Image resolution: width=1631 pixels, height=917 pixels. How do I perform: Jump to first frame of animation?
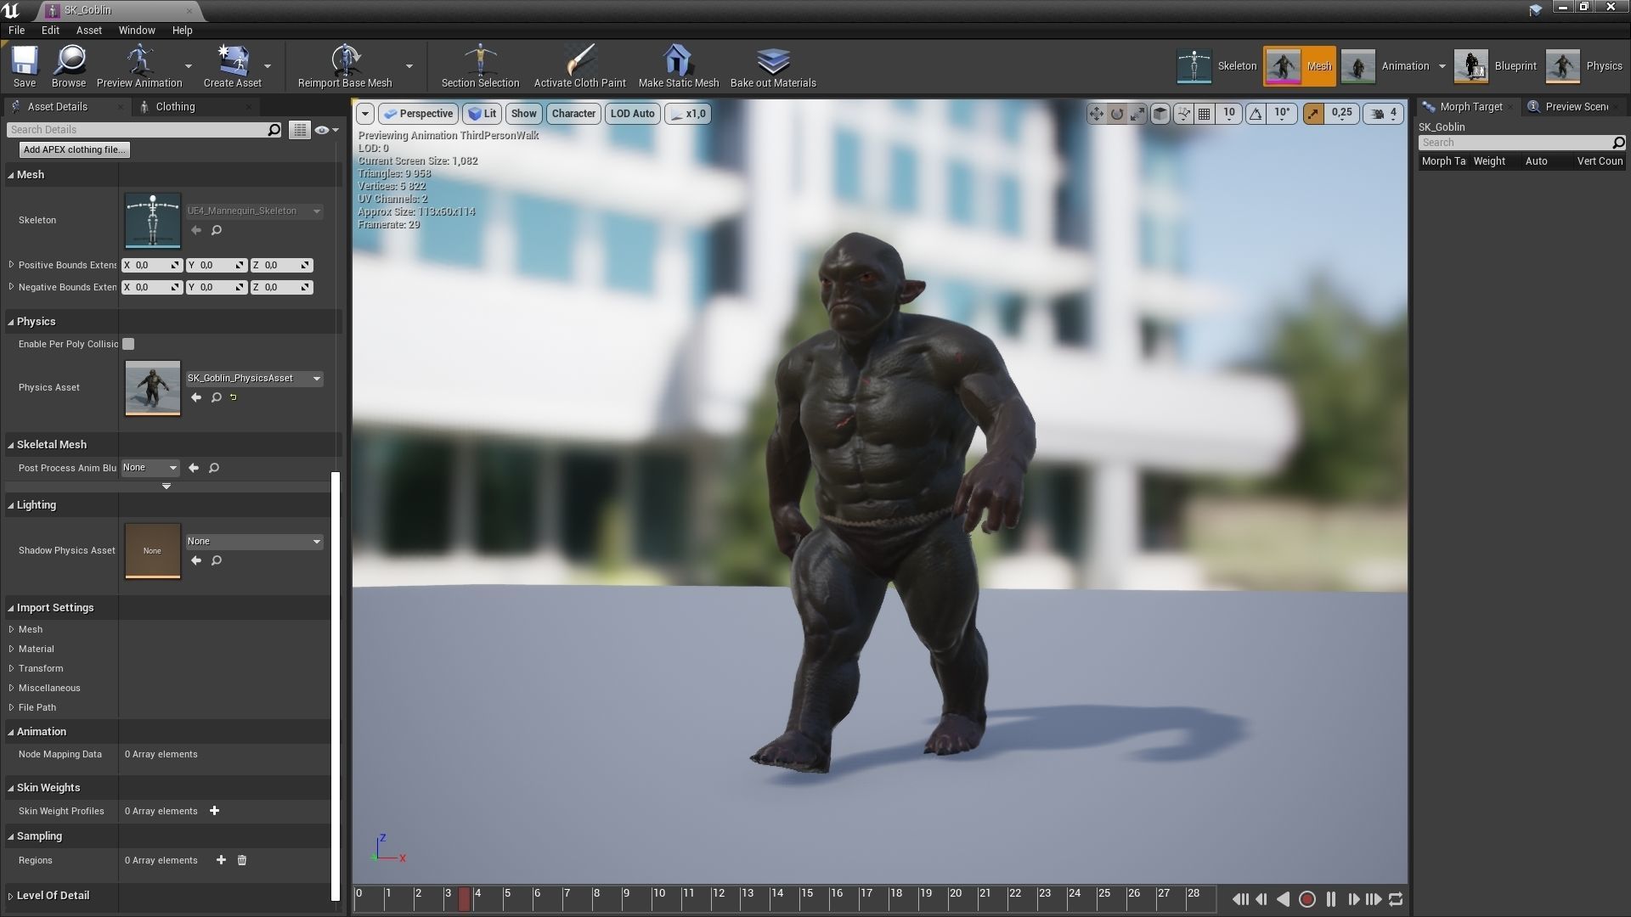point(1240,899)
